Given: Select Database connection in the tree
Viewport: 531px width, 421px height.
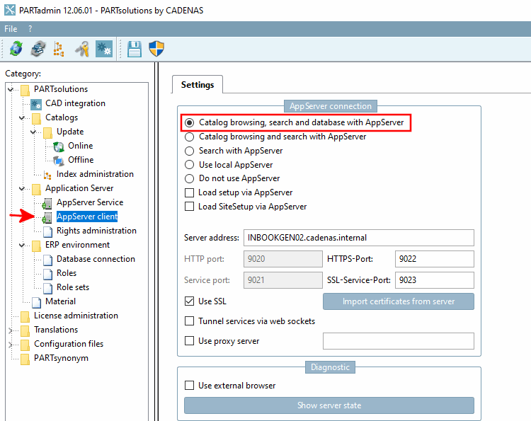Looking at the screenshot, I should pyautogui.click(x=96, y=259).
